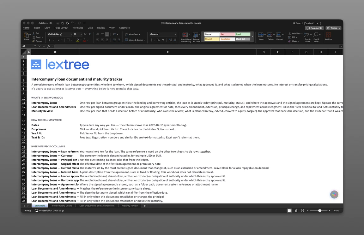Toggle Bottom Align for cells

tap(107, 34)
